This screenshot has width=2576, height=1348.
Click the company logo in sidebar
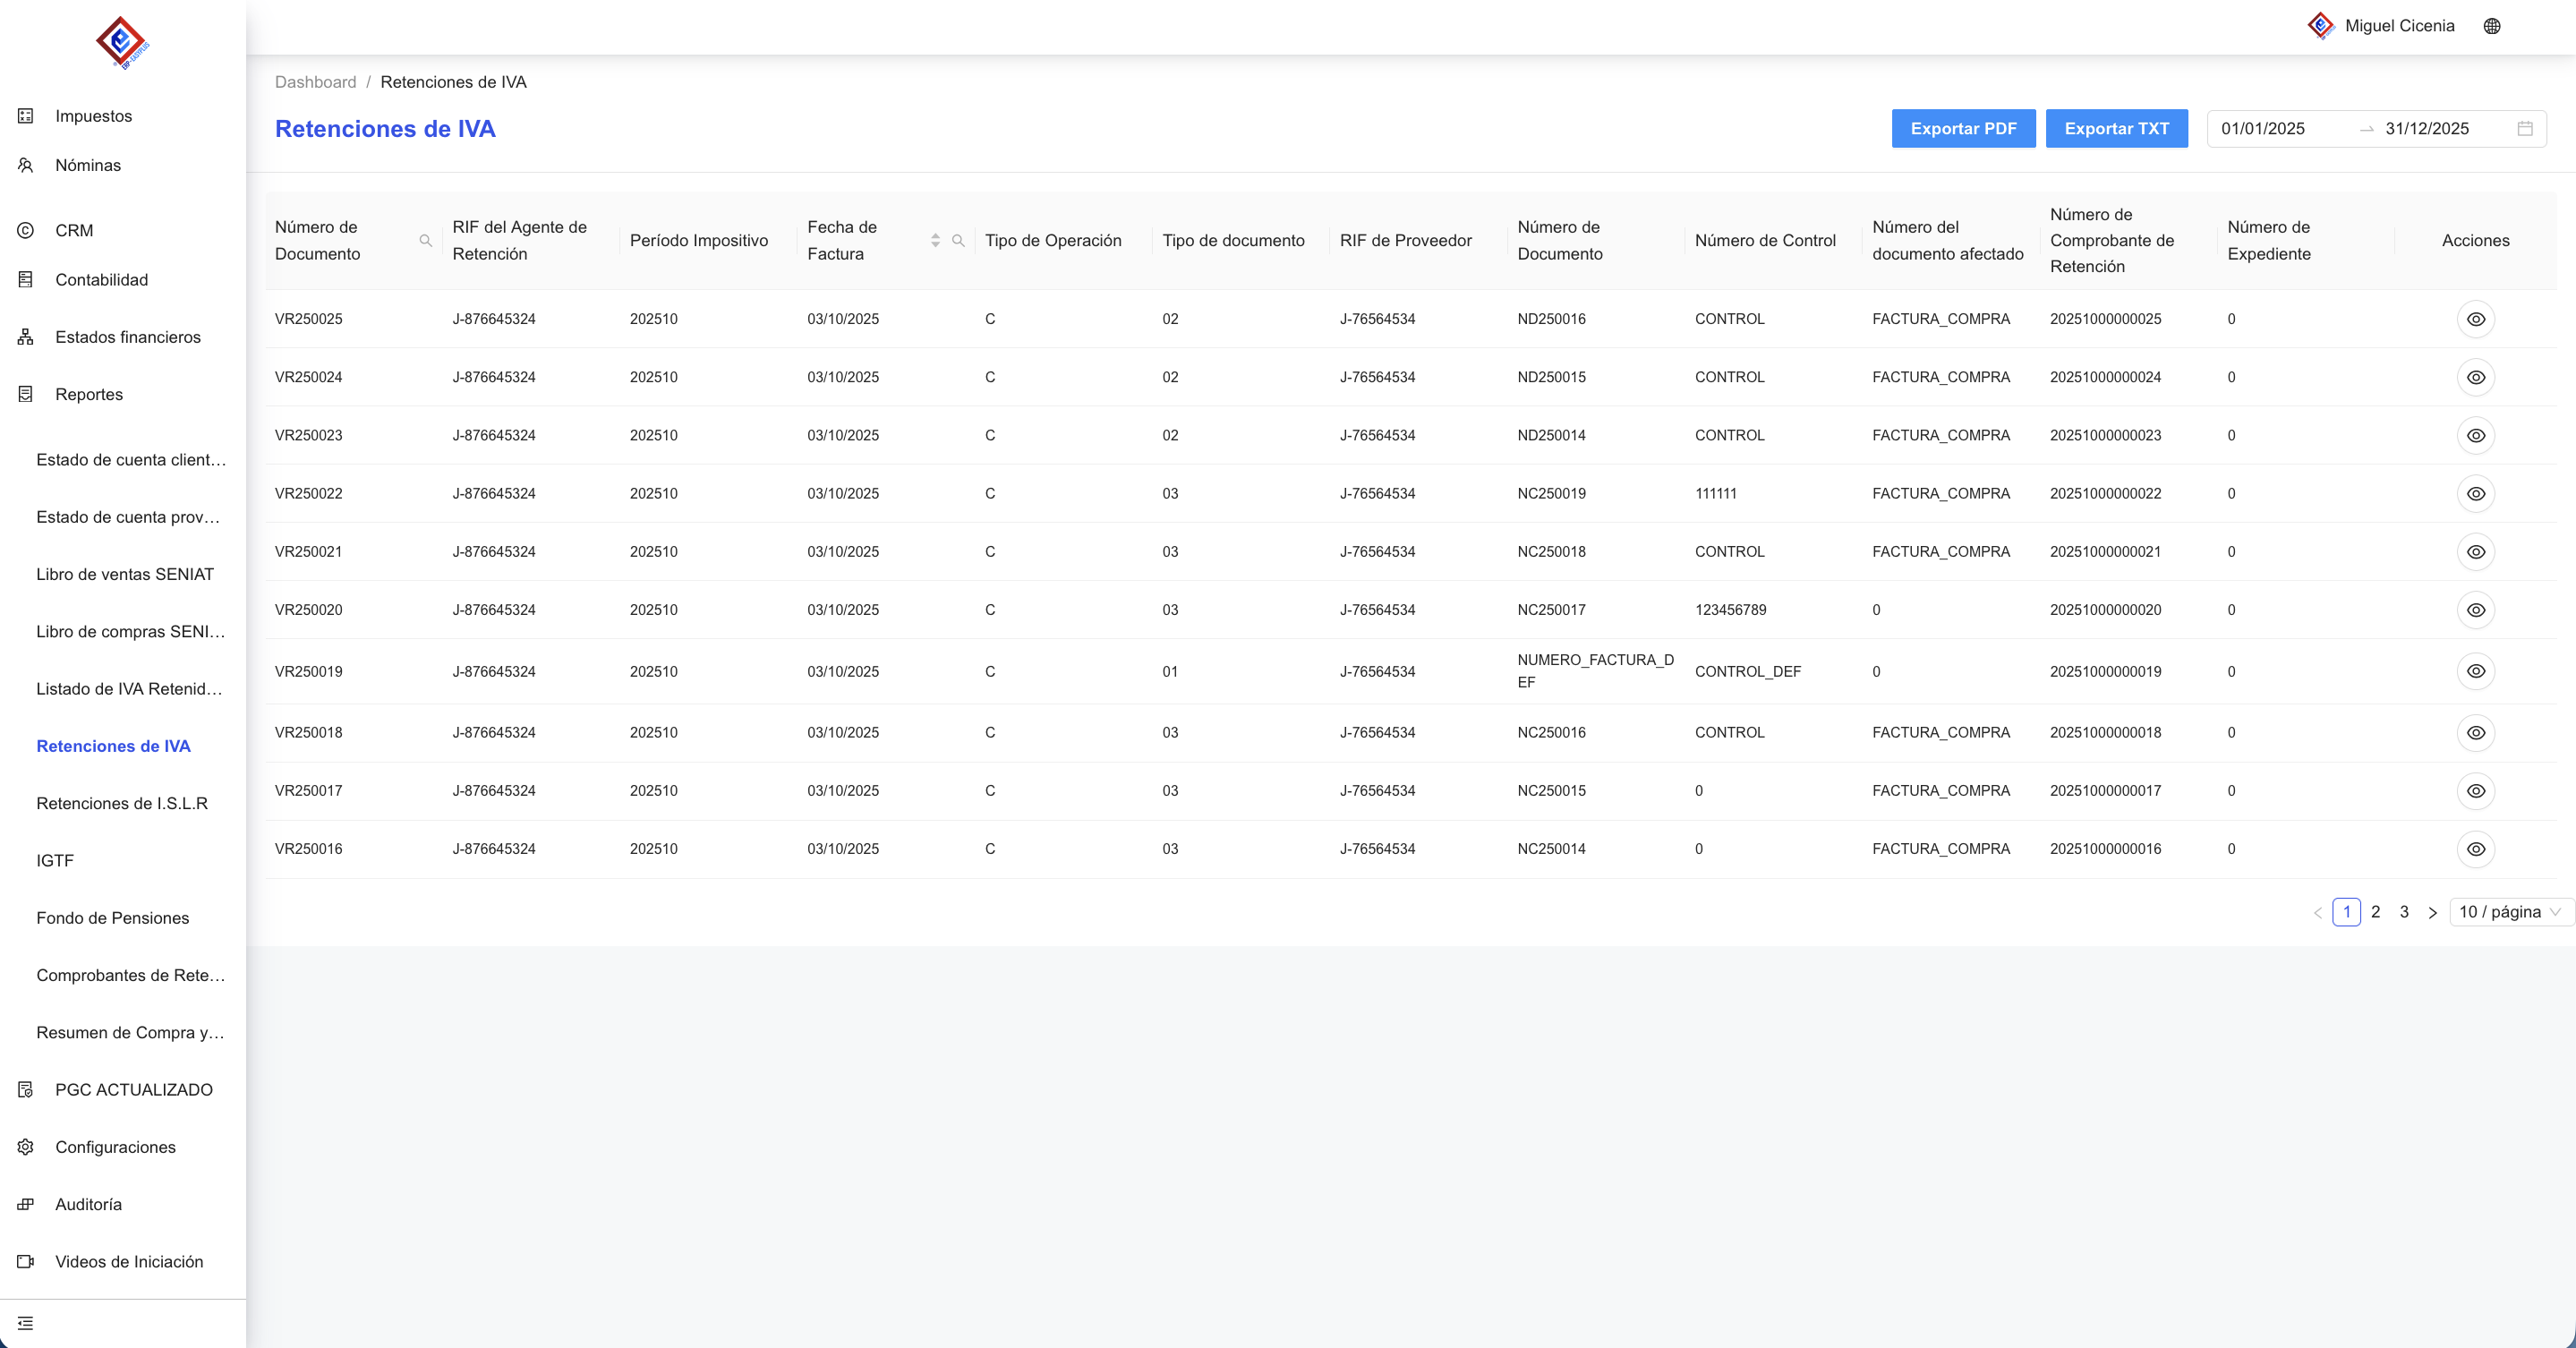(122, 43)
